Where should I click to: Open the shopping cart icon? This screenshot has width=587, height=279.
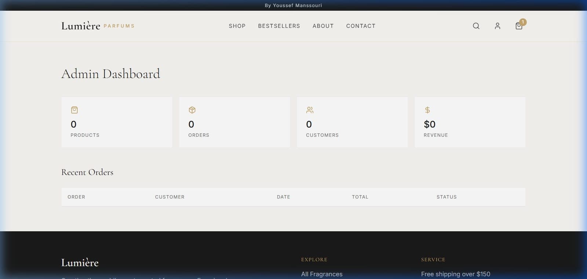tap(519, 26)
